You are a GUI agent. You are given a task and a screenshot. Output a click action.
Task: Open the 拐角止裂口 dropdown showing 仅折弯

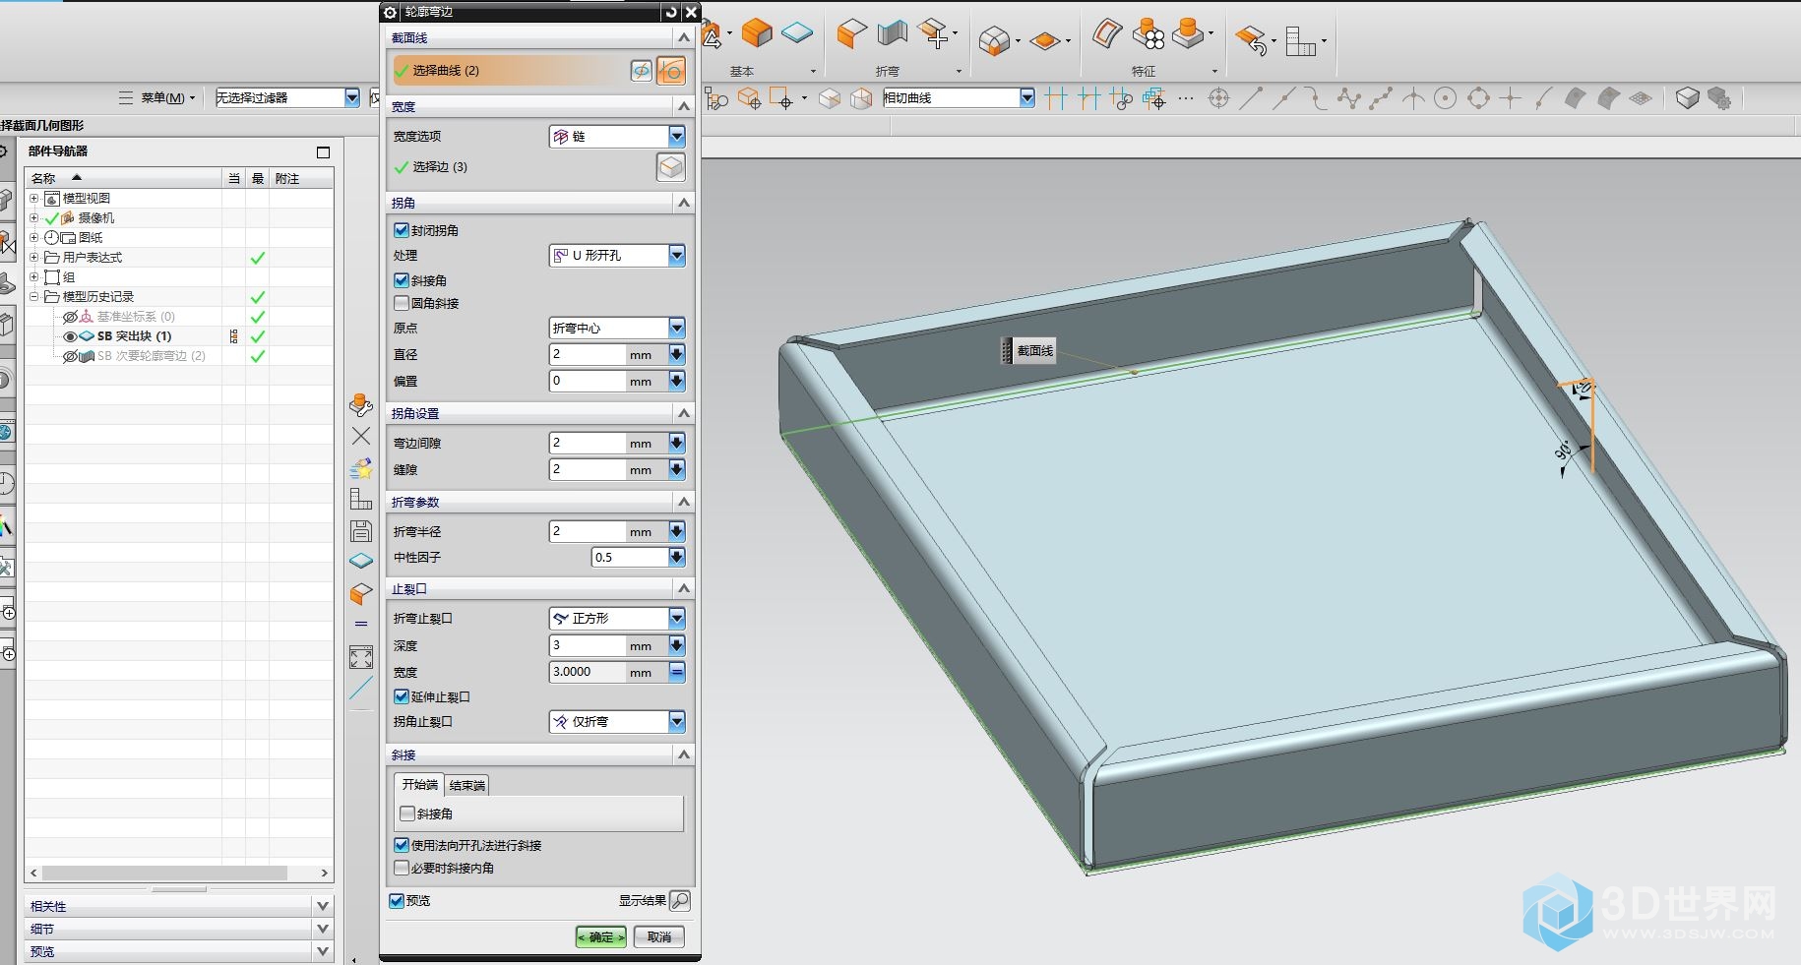point(617,722)
